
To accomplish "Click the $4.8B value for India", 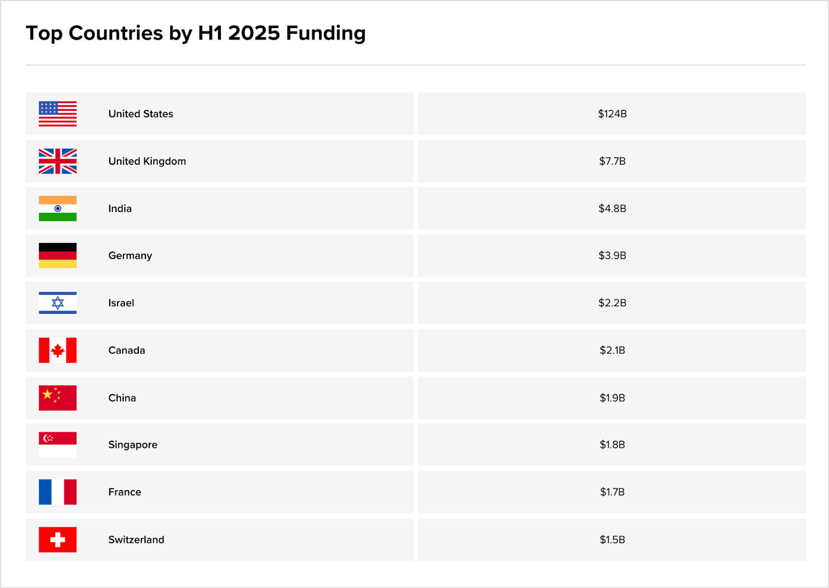I will click(612, 208).
